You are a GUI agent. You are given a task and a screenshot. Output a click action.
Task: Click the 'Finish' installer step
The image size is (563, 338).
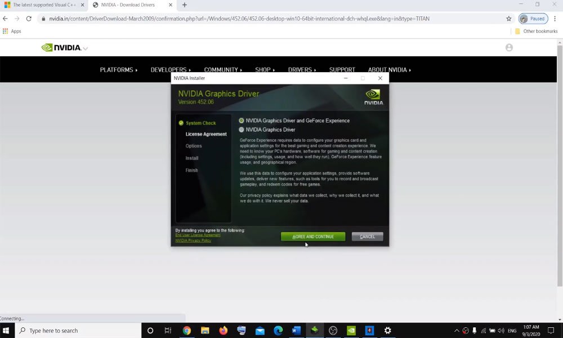(191, 170)
